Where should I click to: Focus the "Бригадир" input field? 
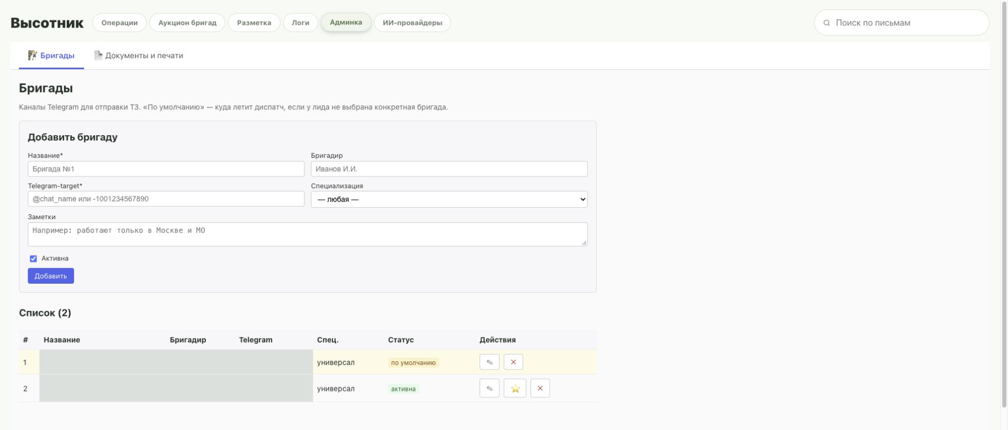click(x=449, y=169)
